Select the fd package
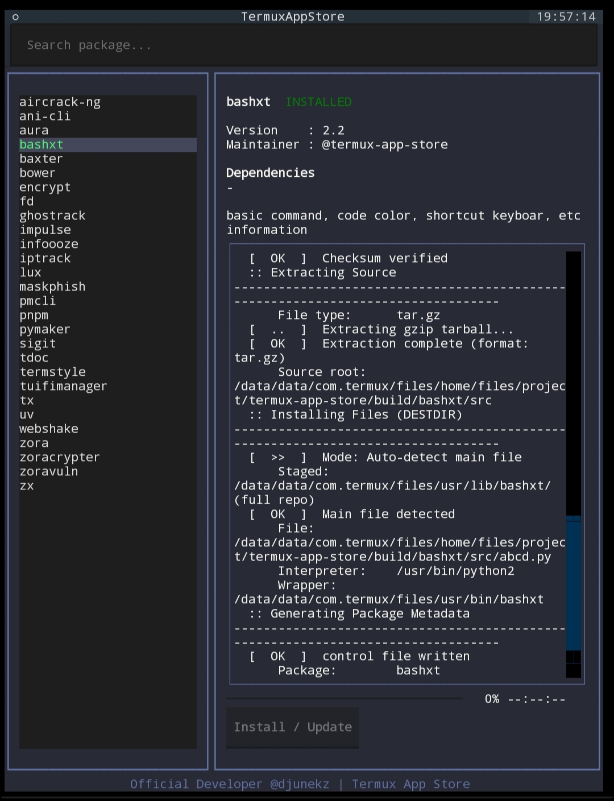Viewport: 614px width, 801px height. [x=26, y=201]
